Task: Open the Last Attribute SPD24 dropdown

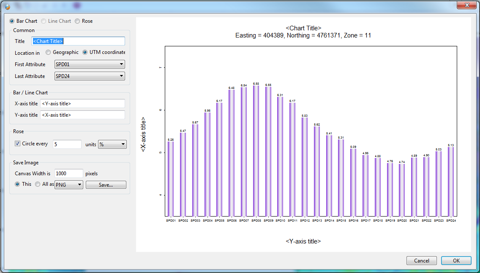Action: 90,76
